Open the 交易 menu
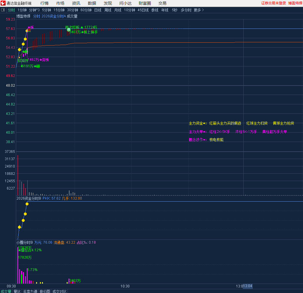The image size is (303, 293). click(162, 4)
